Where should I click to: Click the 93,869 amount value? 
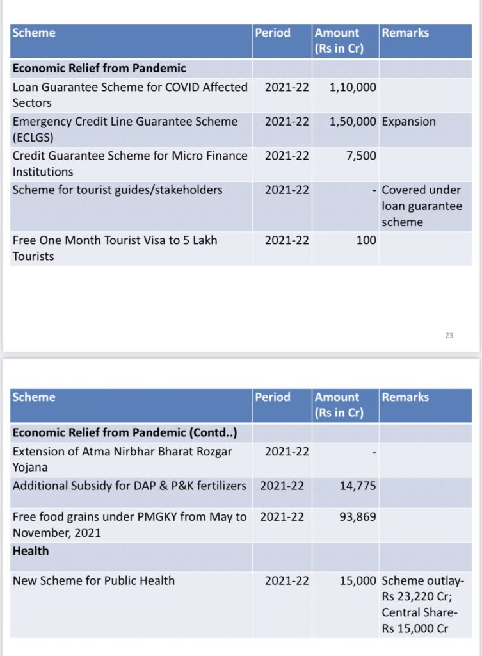point(357,517)
